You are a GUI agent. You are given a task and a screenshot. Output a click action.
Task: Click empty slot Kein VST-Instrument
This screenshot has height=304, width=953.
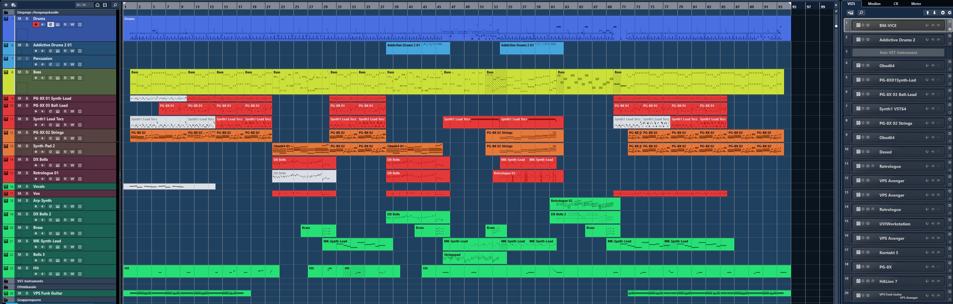pos(898,53)
